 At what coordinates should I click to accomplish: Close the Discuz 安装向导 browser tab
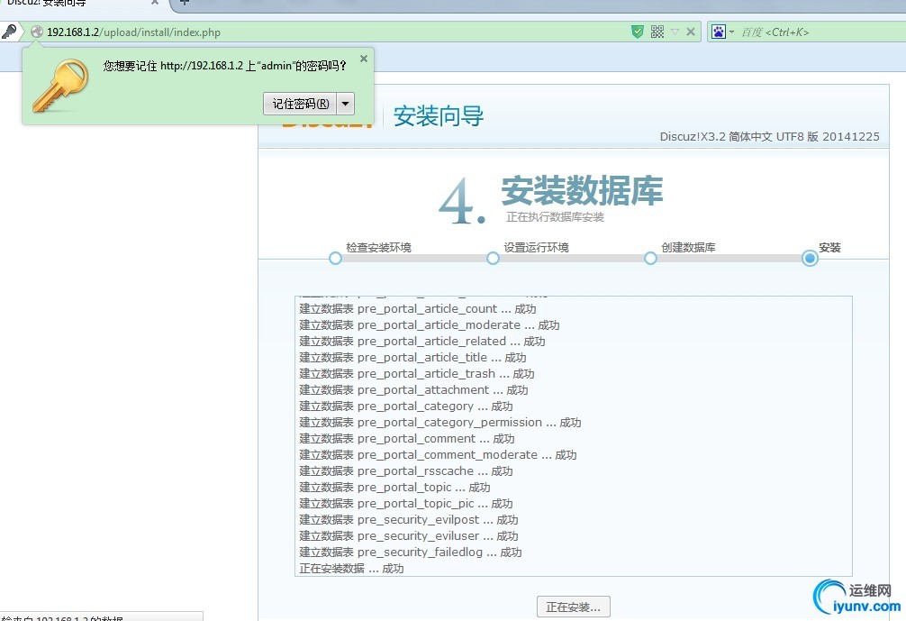tap(155, 3)
